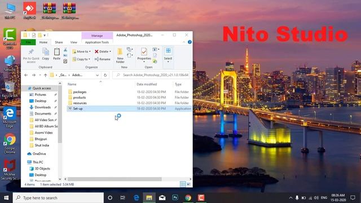Refresh the current folder view
The image size is (361, 203).
105,75
